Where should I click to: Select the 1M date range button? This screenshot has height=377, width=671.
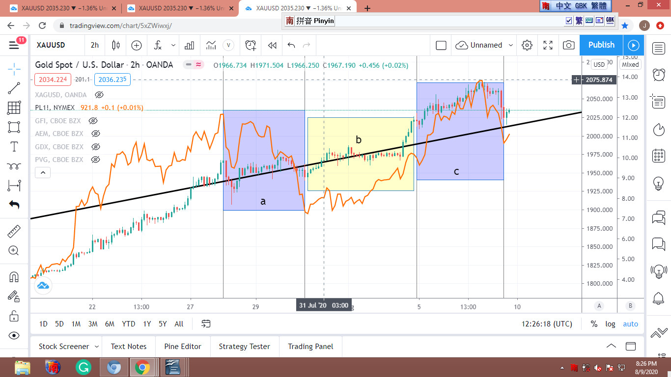pyautogui.click(x=76, y=324)
